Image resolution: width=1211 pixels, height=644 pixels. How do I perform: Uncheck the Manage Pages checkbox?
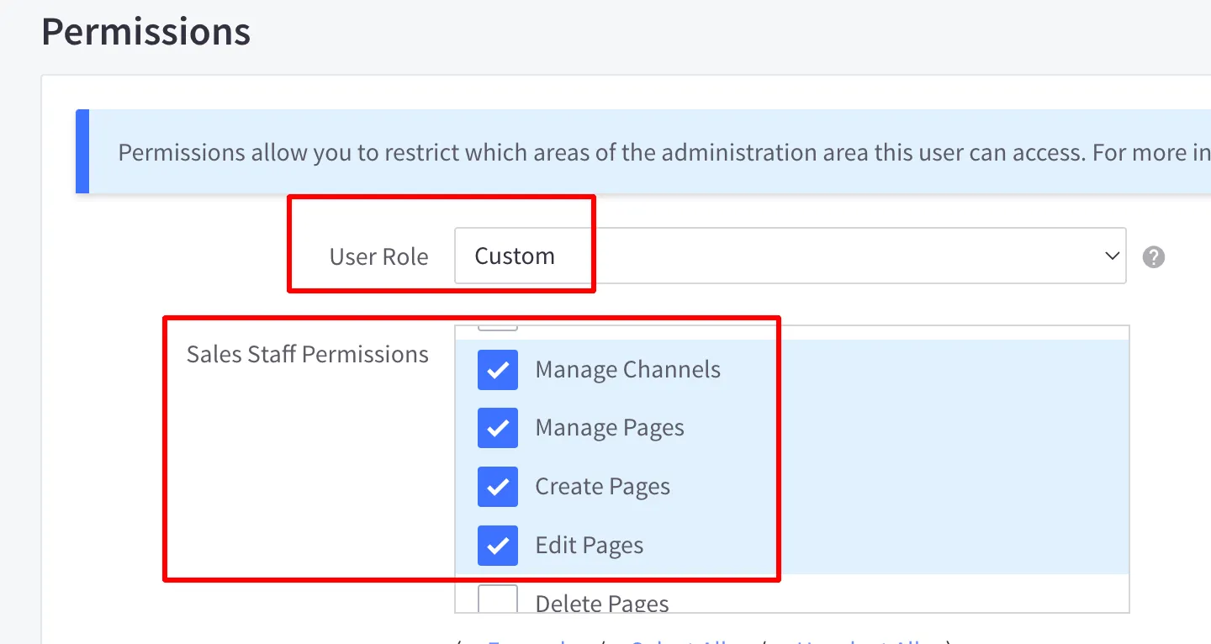tap(497, 428)
